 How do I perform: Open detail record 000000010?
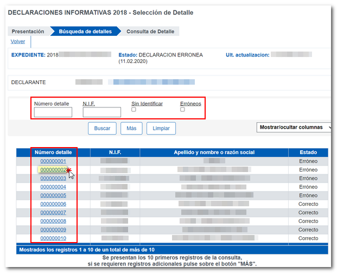(53, 238)
